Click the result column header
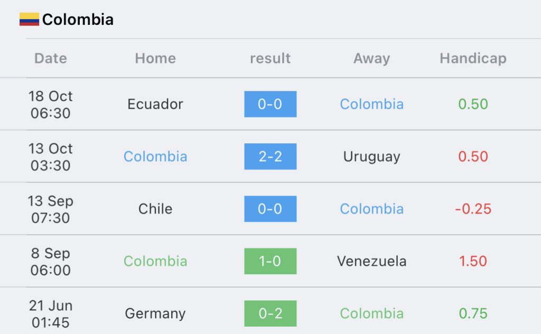 tap(270, 58)
